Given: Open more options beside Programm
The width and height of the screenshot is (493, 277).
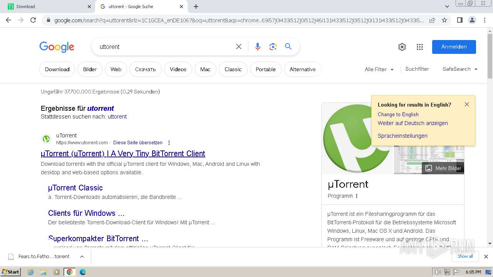Looking at the screenshot, I should pyautogui.click(x=357, y=196).
